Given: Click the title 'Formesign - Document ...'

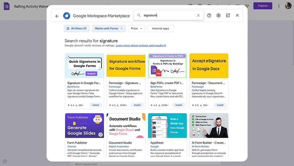Looking at the screenshot, I should click(x=208, y=83).
